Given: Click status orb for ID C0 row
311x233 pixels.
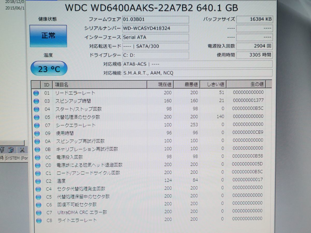Looking at the screenshot, I should click(x=38, y=165).
